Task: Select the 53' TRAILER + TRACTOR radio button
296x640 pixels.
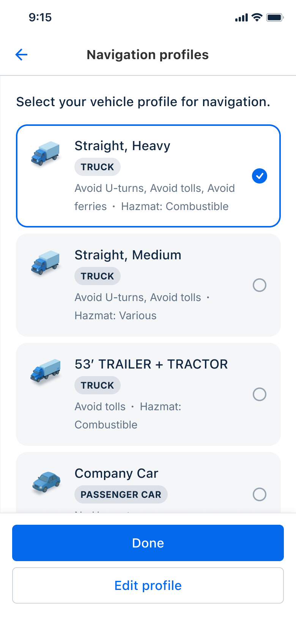Action: (260, 394)
